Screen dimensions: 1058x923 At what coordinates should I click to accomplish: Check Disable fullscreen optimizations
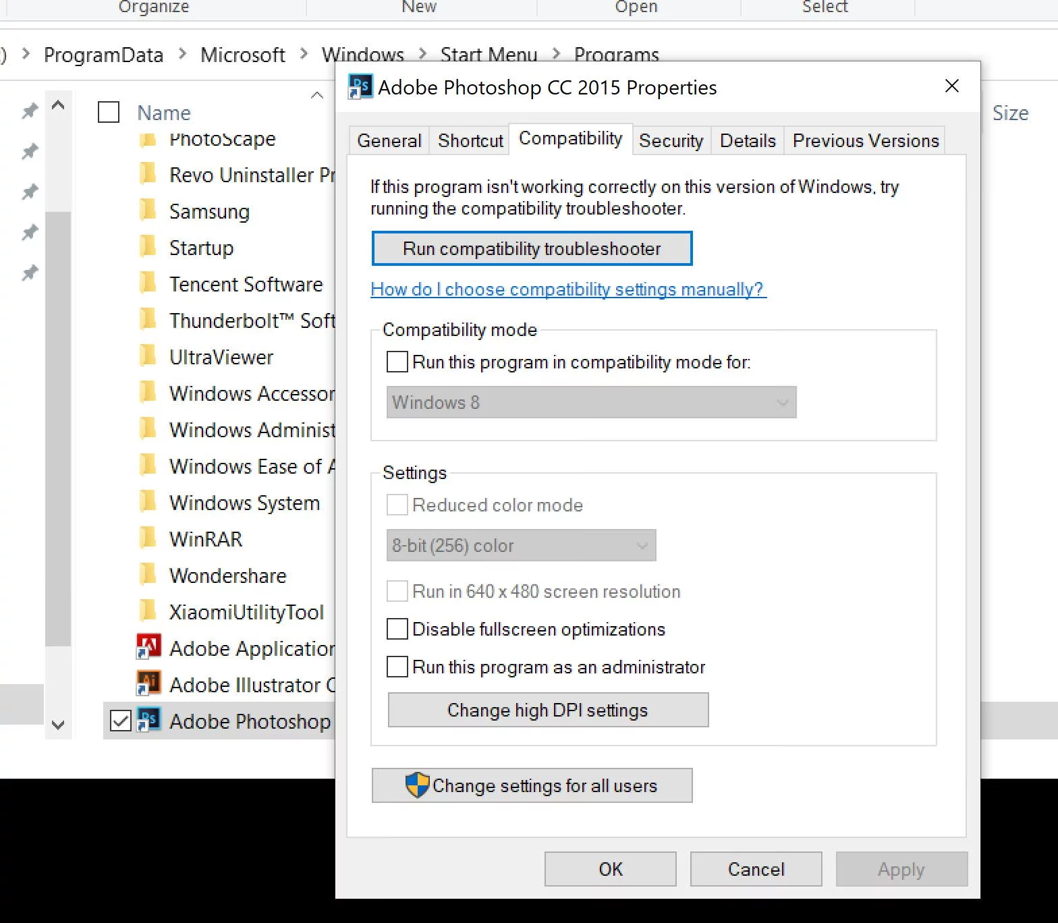(397, 629)
